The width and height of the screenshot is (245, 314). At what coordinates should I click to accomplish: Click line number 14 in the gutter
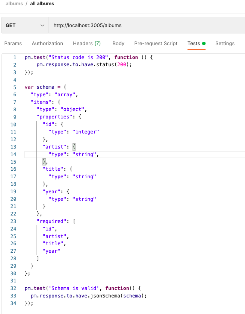pos(13,155)
